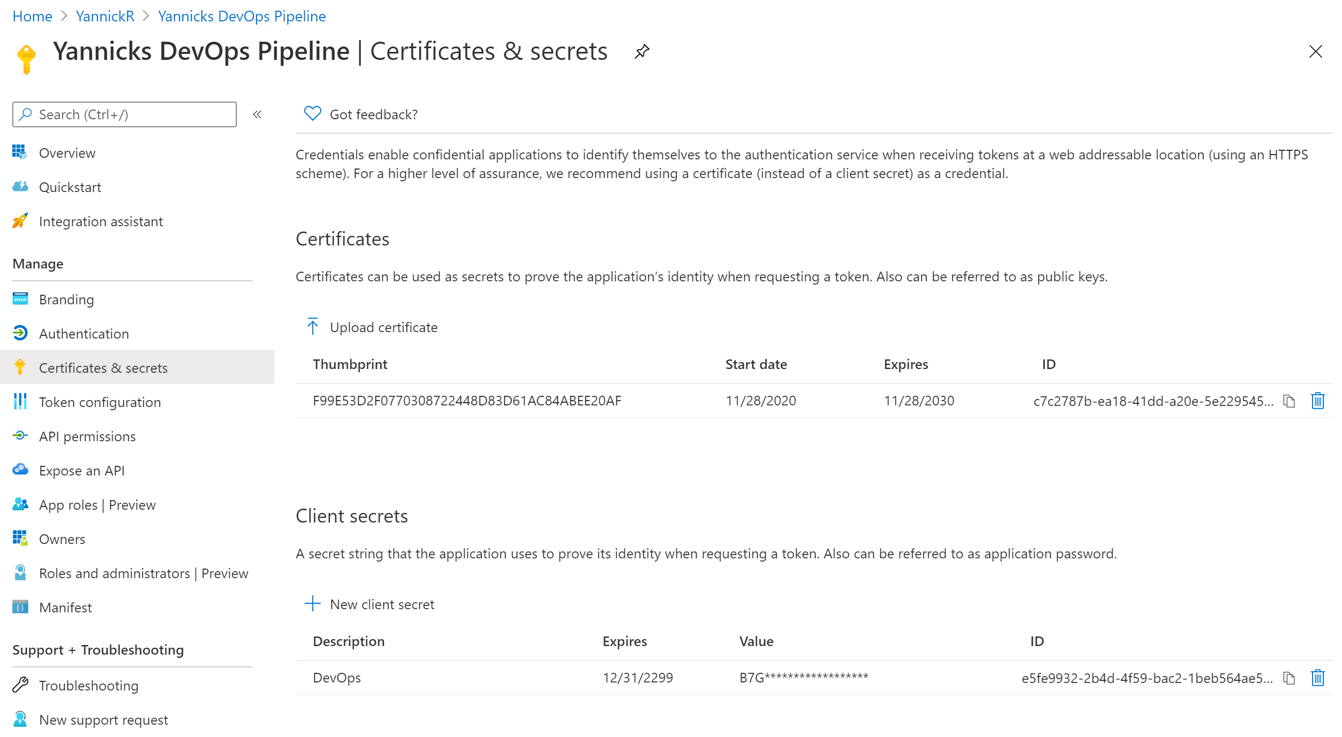Click the Got feedback heart icon
Screen dimensions: 1342x737
[312, 113]
